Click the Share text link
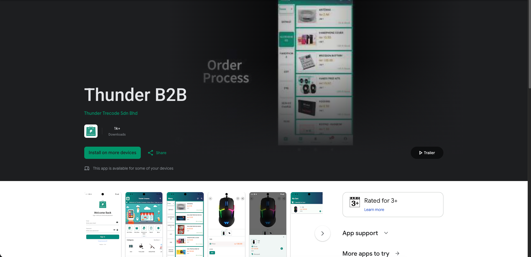This screenshot has width=531, height=257. 161,153
